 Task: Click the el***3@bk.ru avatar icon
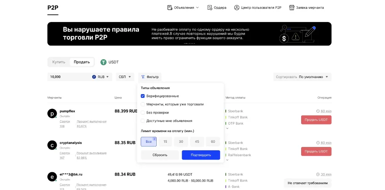tap(52, 177)
